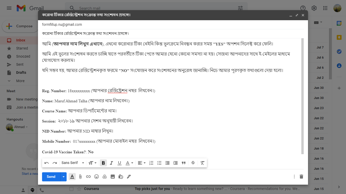The height and width of the screenshot is (194, 346).
Task: Toggle underline formatting
Action: (120, 163)
